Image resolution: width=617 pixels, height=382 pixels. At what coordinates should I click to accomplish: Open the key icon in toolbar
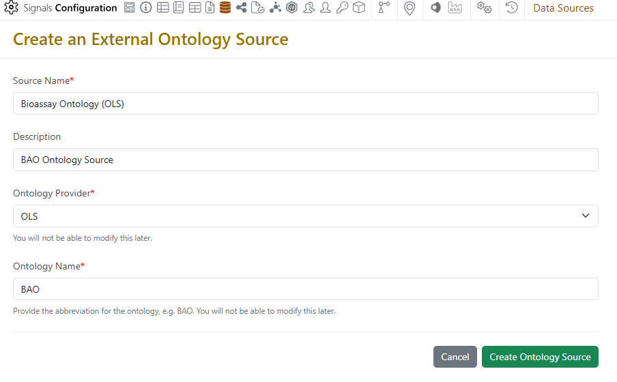(x=342, y=8)
